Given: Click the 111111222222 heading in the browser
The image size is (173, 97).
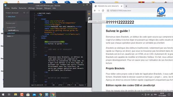Looking at the screenshot, I should point(120,22).
